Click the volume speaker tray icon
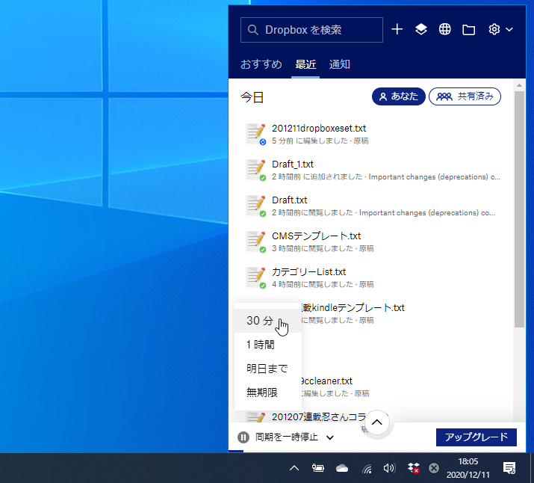Viewport: 534px width, 483px height. [x=389, y=468]
